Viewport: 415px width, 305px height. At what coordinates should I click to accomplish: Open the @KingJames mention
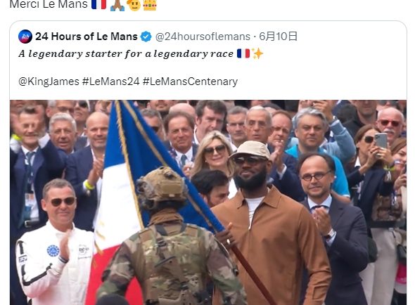point(49,82)
